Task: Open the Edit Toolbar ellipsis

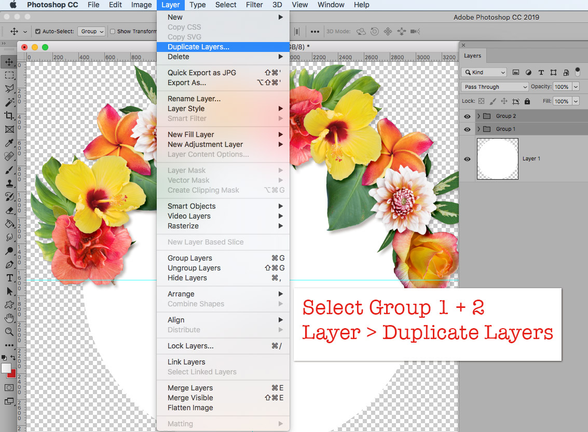Action: 9,345
